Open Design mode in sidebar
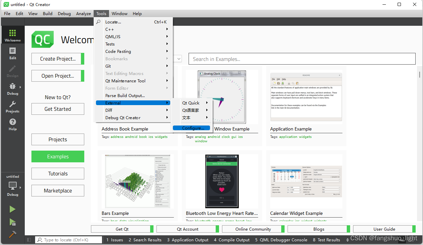 (x=13, y=71)
